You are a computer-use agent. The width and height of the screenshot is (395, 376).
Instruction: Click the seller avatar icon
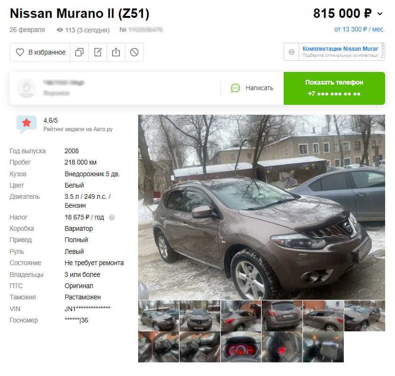(26, 88)
